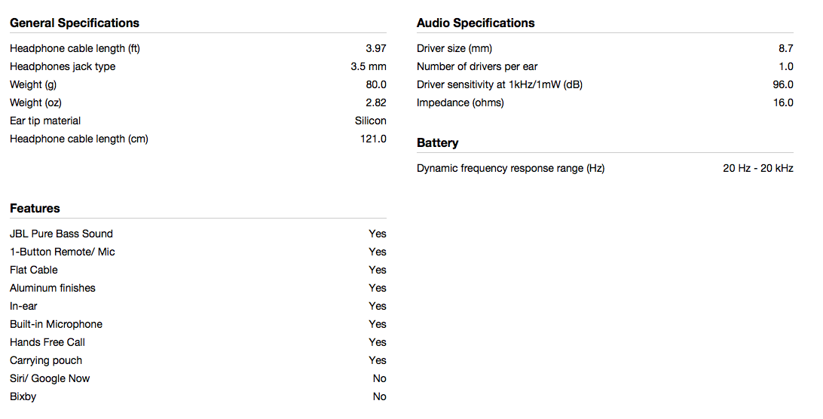Click the General Specifications heading
Image resolution: width=823 pixels, height=419 pixels.
(75, 23)
